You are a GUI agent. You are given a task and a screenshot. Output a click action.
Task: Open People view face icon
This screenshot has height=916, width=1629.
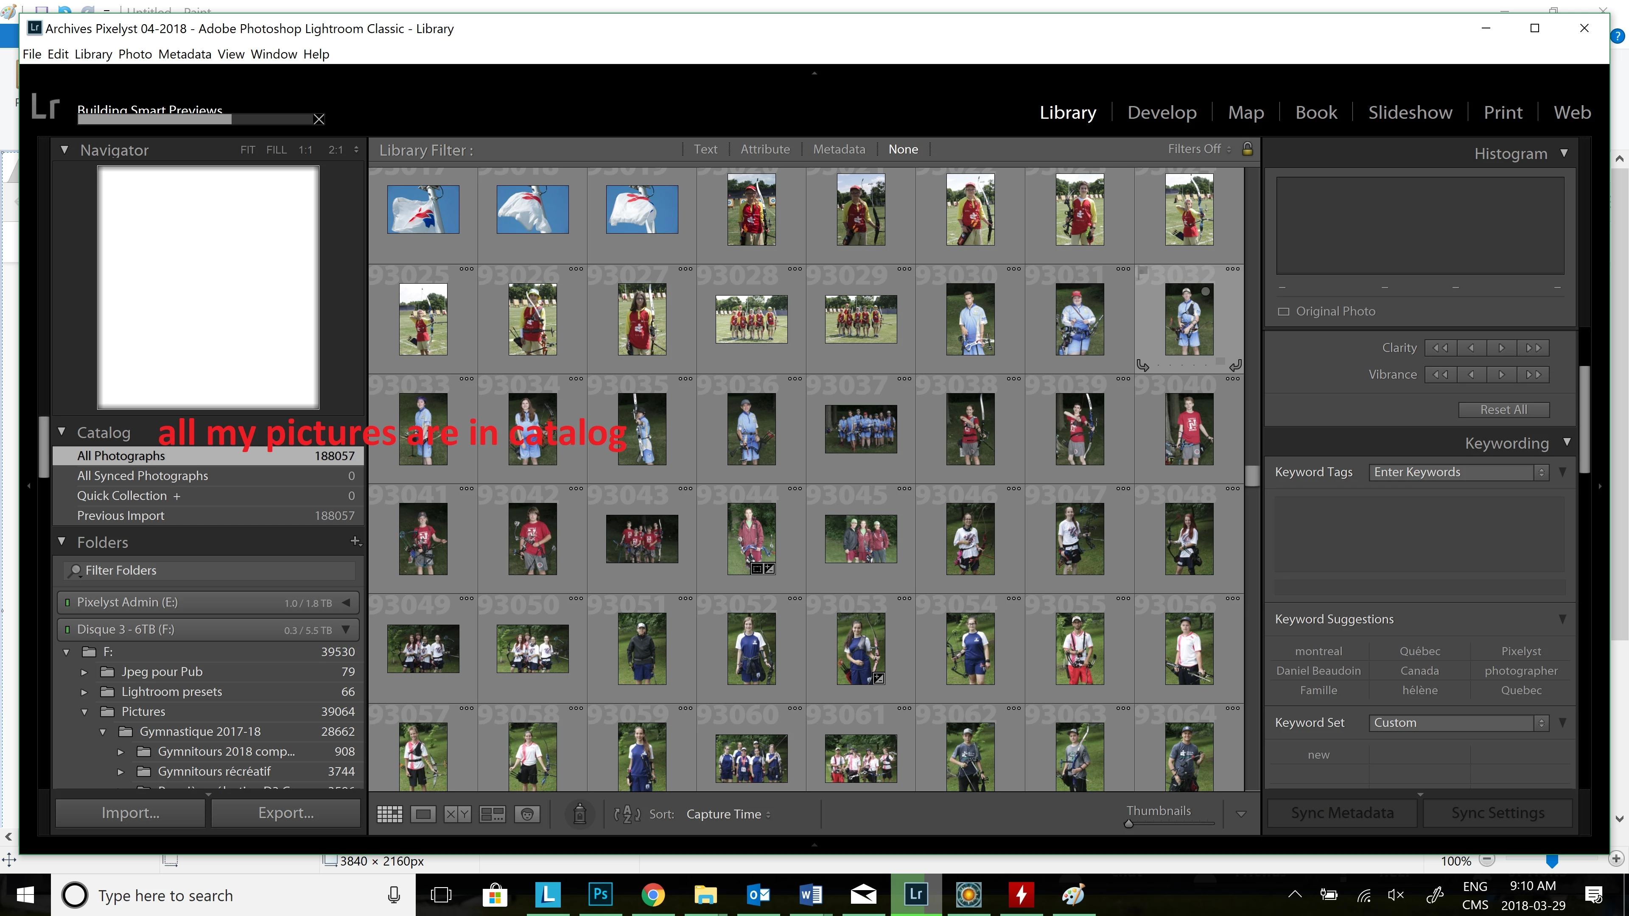[x=527, y=814]
